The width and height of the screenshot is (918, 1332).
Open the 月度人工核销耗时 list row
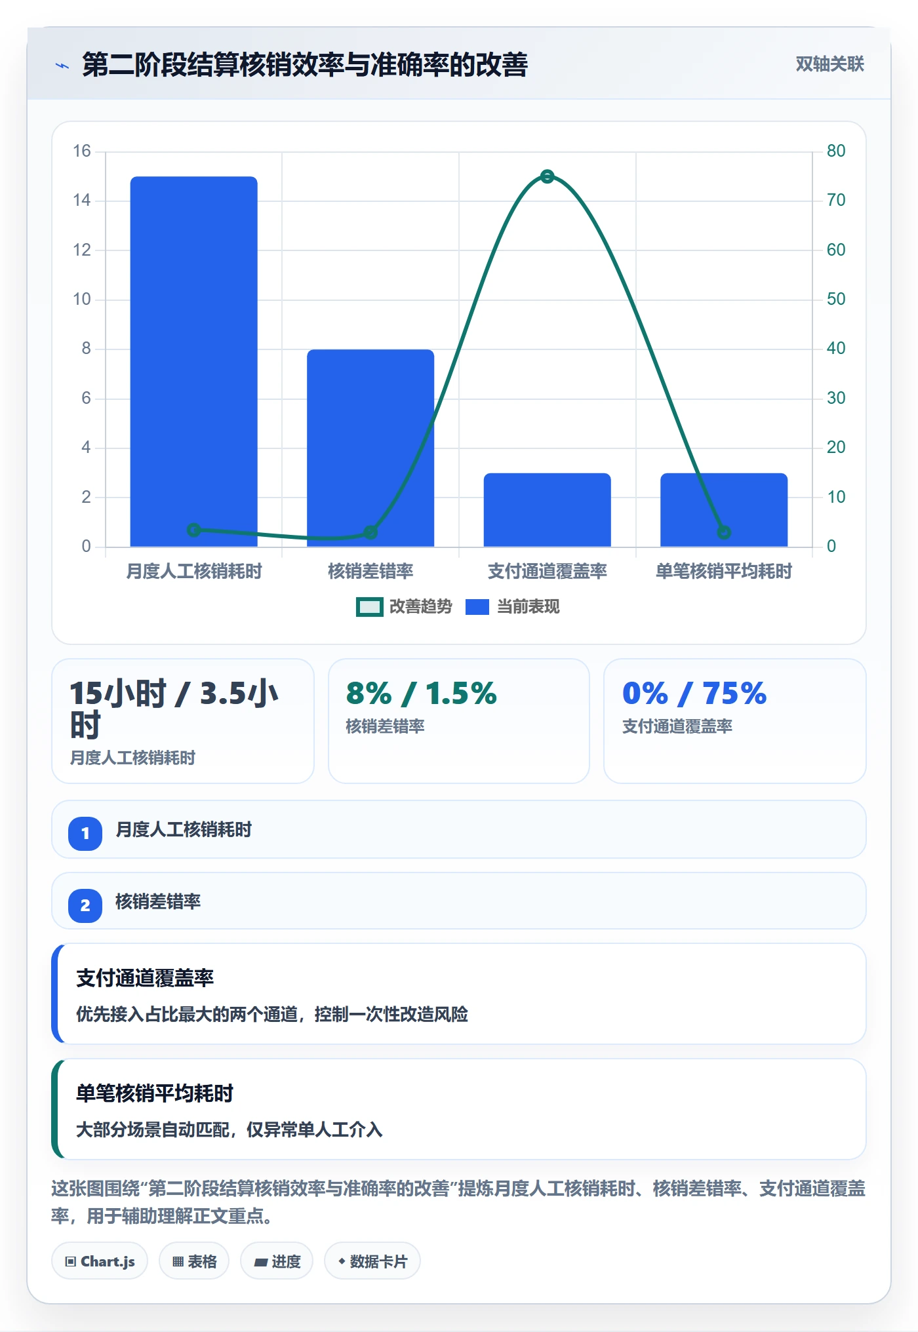point(459,829)
